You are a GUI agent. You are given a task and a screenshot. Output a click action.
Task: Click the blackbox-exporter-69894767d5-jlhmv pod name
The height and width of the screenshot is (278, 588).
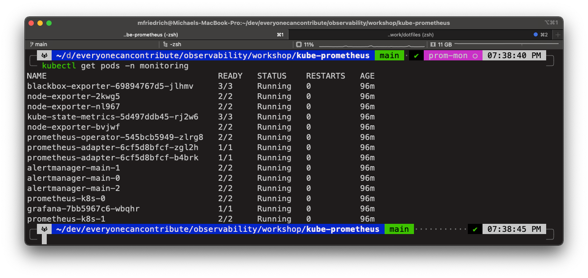[110, 86]
